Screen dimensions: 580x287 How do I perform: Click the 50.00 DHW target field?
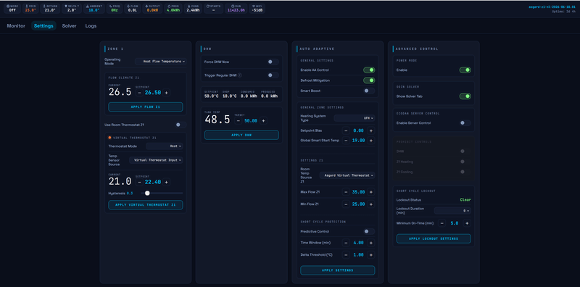tap(251, 120)
